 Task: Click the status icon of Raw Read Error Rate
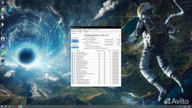(x=72, y=52)
